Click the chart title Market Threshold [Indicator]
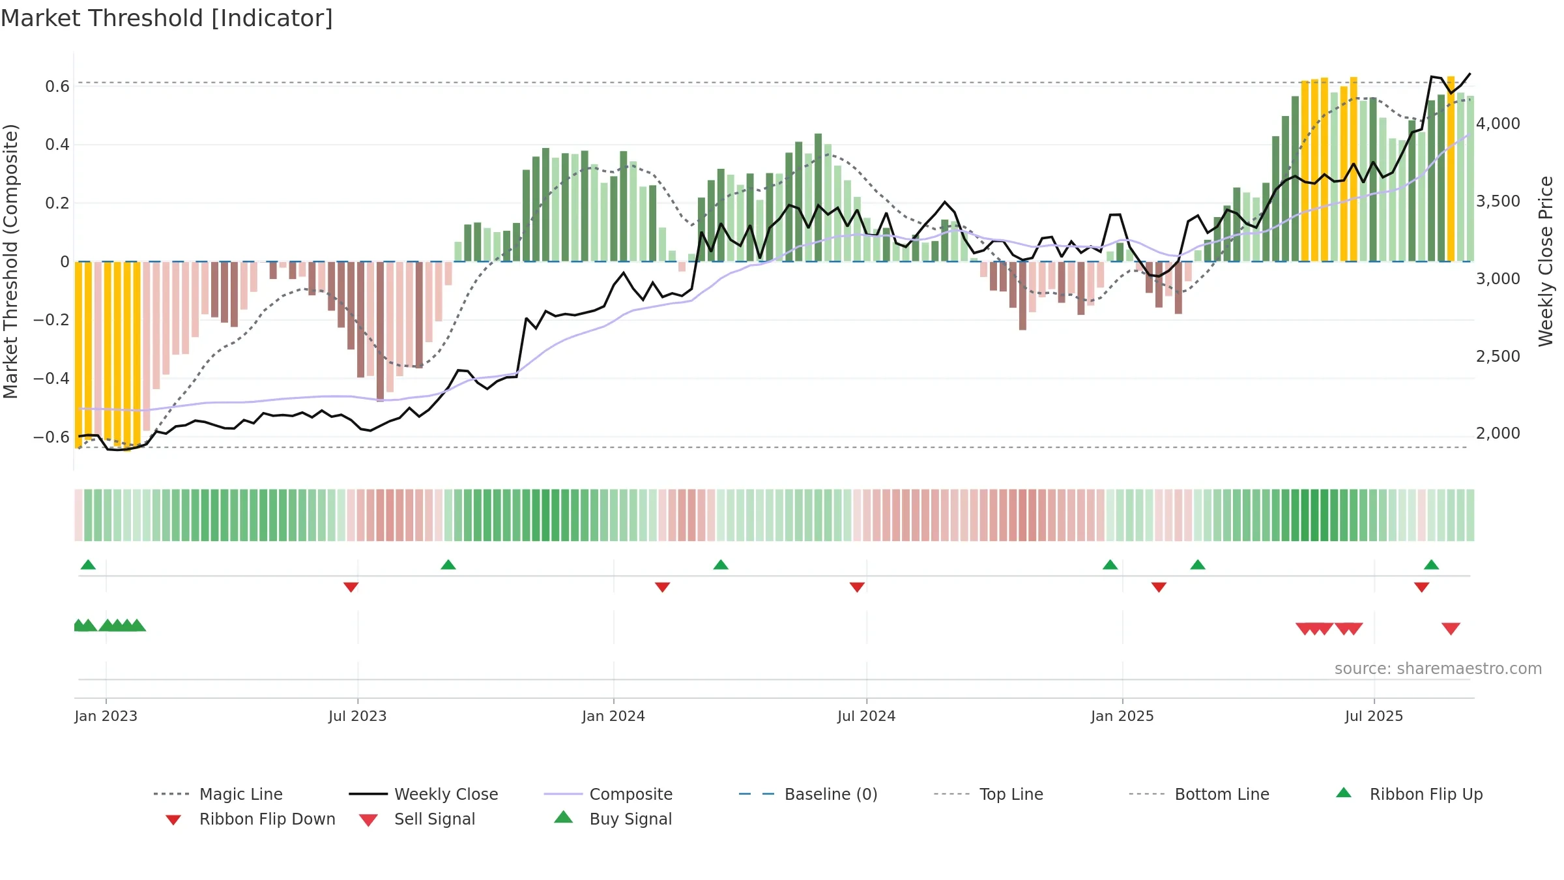The height and width of the screenshot is (880, 1564). point(167,18)
